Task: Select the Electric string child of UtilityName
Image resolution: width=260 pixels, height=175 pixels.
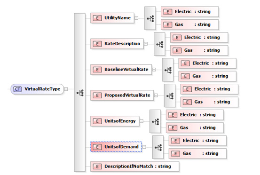Action: point(189,12)
